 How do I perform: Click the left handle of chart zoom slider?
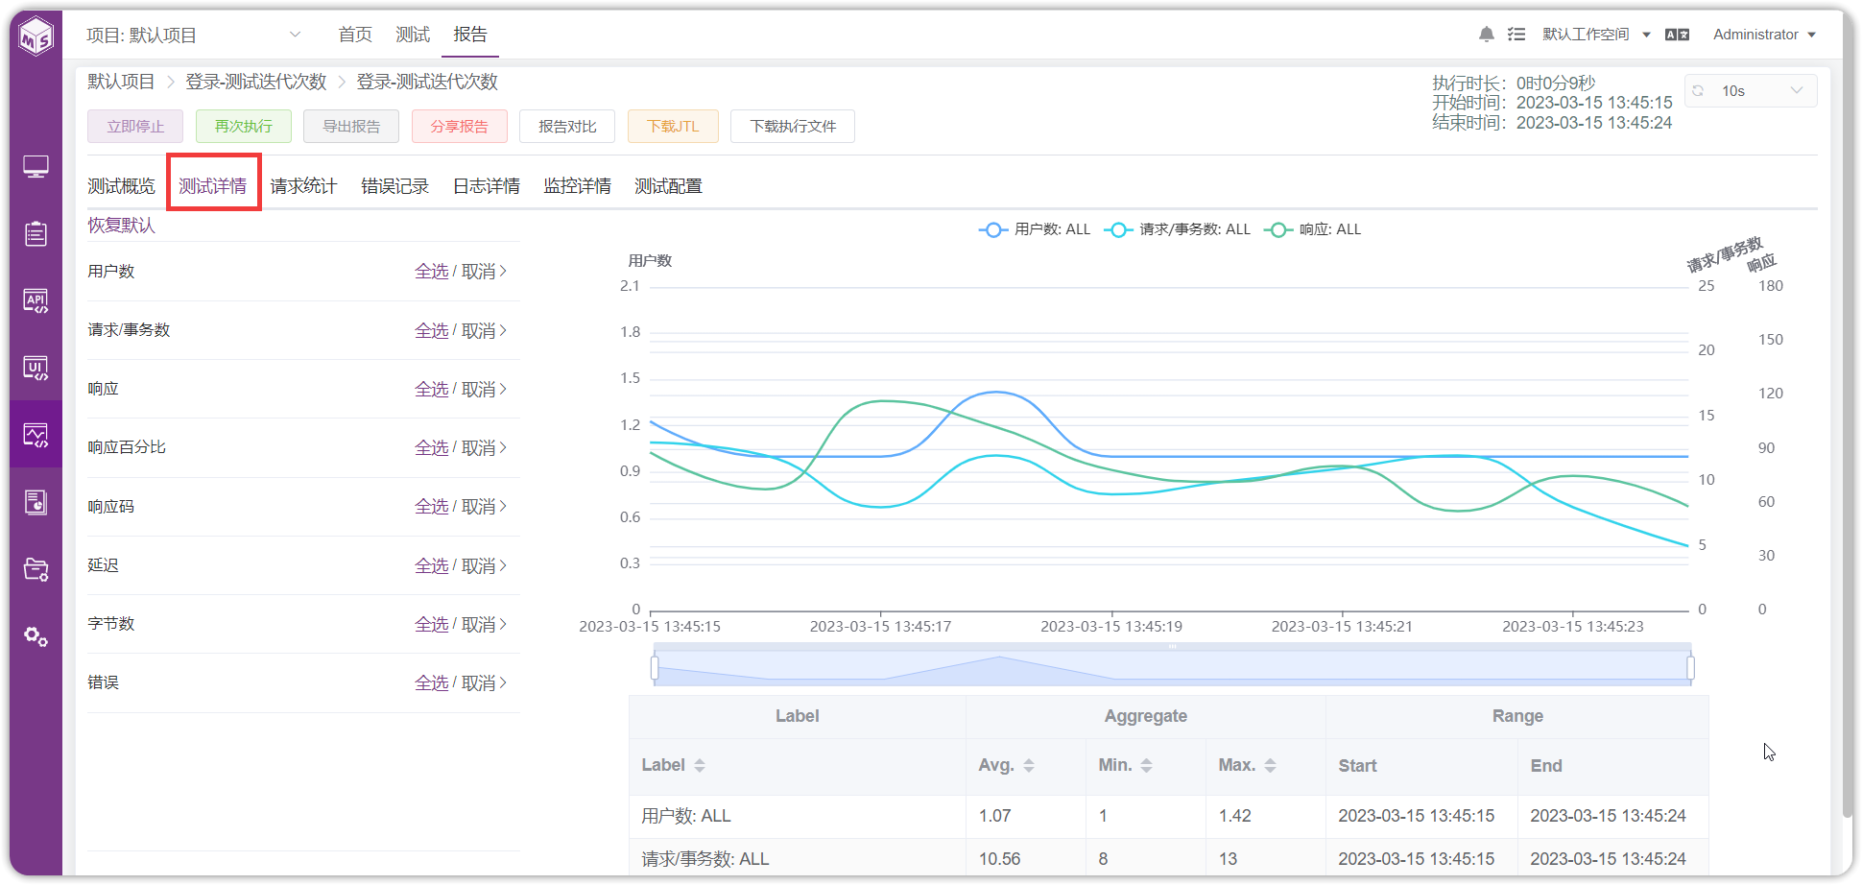(655, 667)
